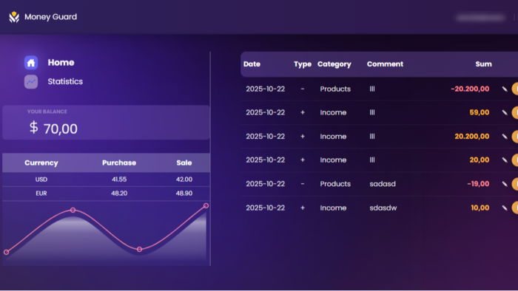Edit the -20.200,00 Products transaction
Viewport: 518px width, 291px height.
point(505,89)
